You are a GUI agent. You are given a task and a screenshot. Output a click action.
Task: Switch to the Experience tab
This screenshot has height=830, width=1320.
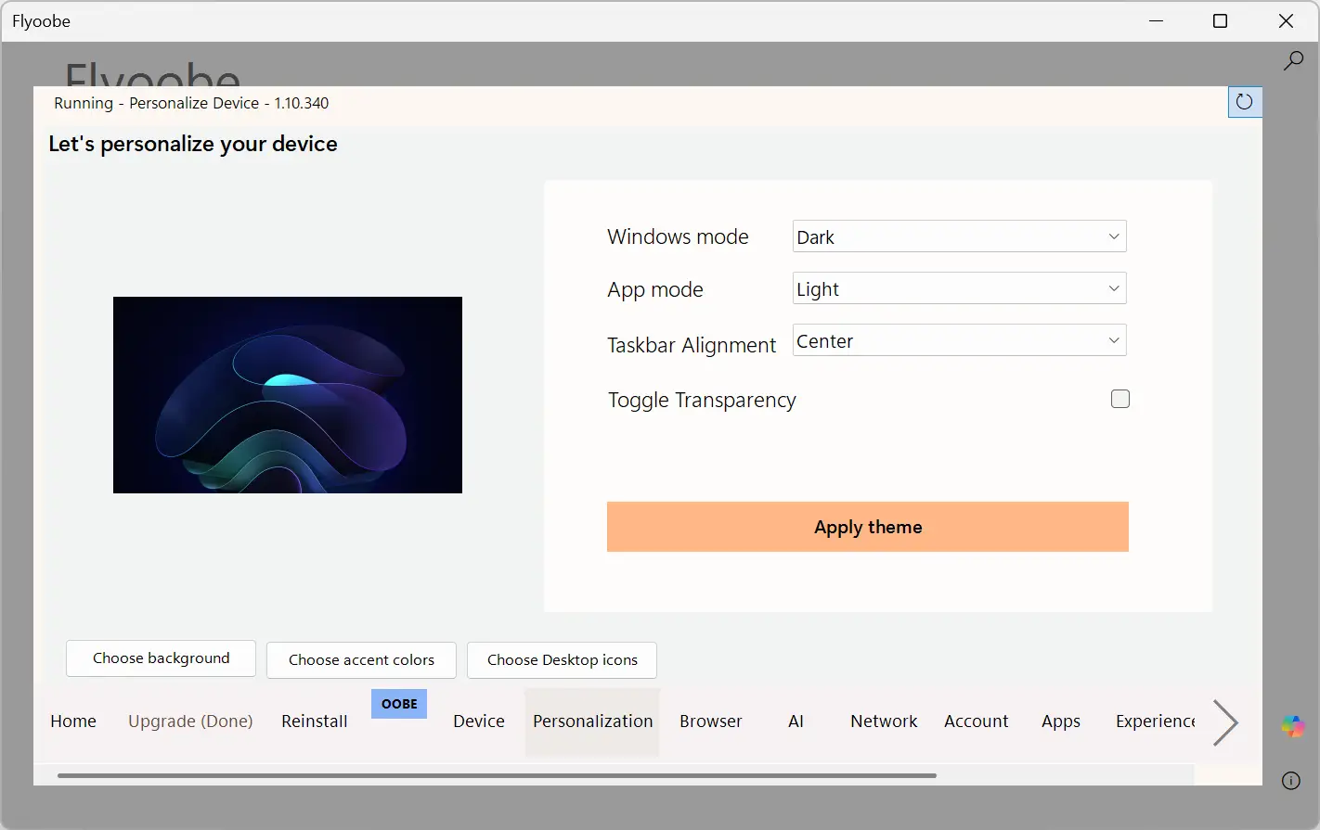click(x=1155, y=721)
